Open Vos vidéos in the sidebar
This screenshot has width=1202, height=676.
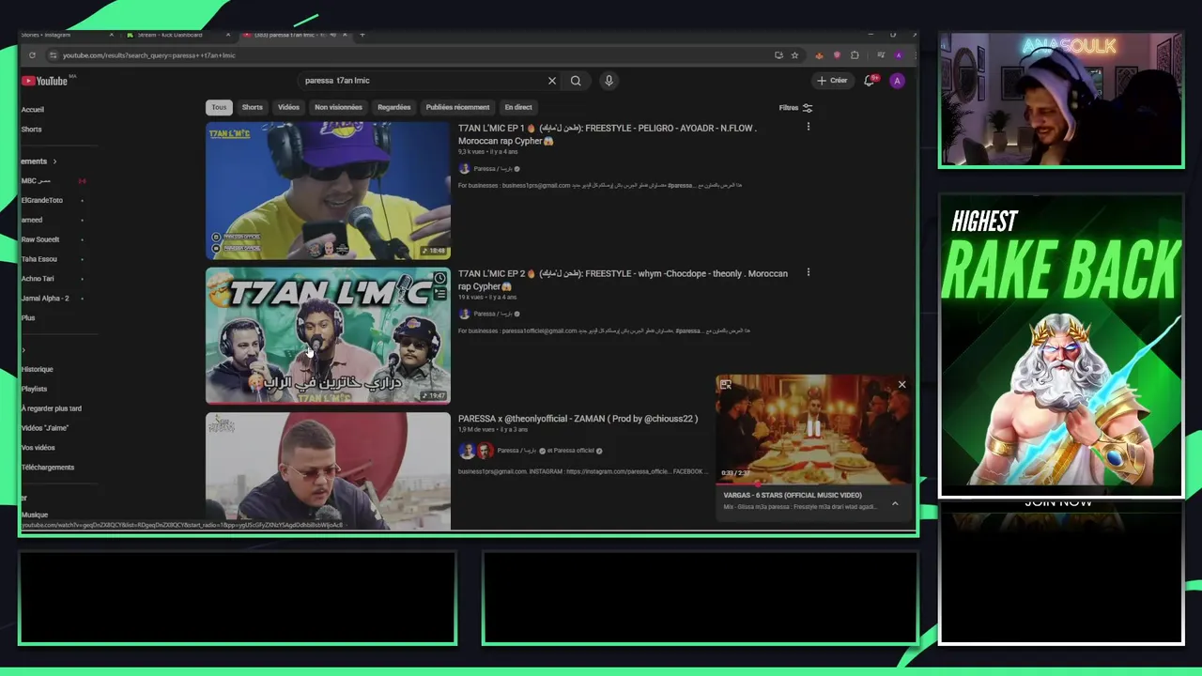pos(39,448)
